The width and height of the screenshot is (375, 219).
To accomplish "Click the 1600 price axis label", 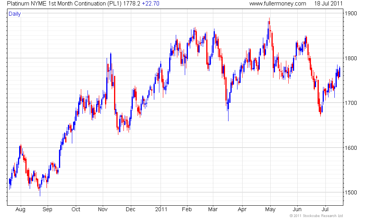I will [351, 148].
